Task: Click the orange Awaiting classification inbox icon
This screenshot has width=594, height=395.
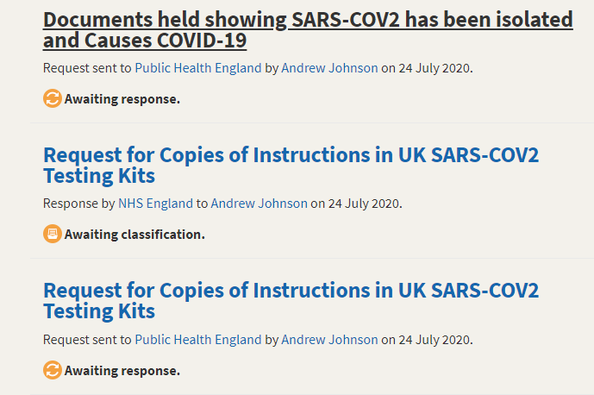Action: click(x=53, y=234)
